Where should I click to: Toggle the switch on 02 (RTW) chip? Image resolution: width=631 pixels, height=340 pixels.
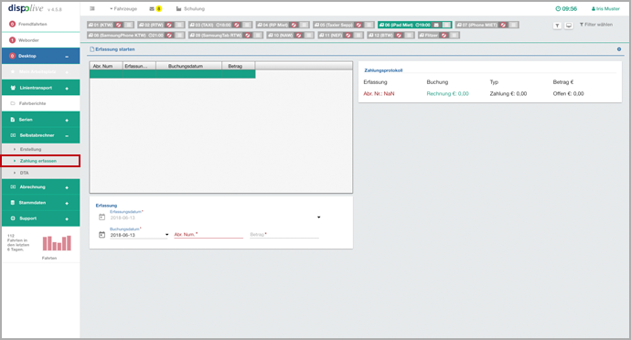click(179, 25)
